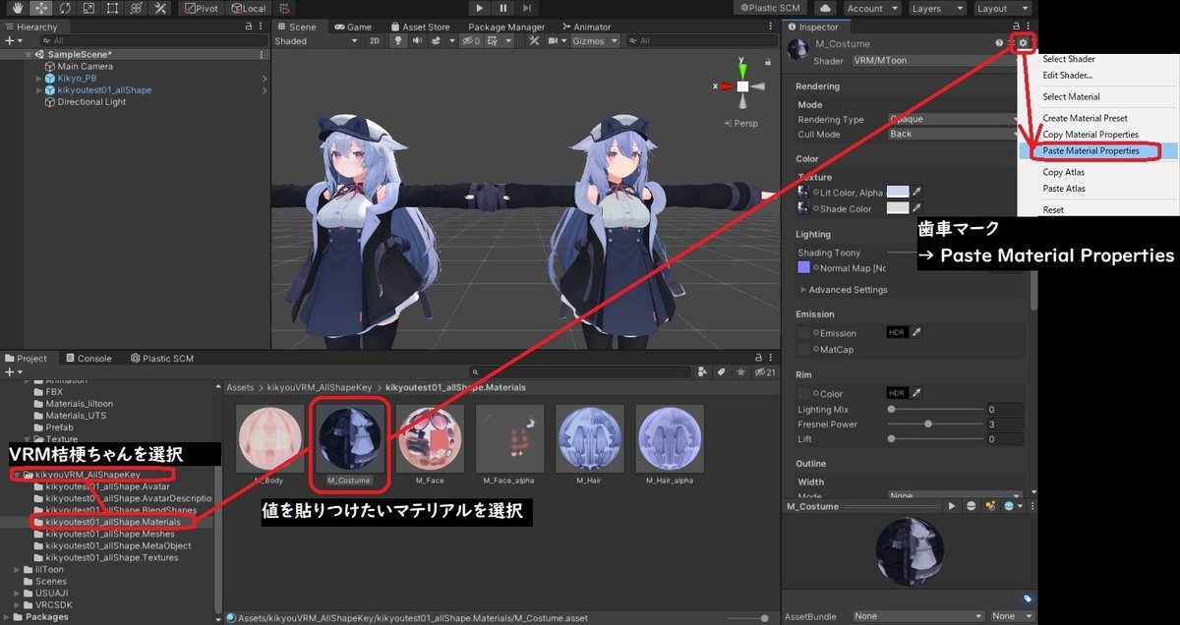This screenshot has height=625, width=1180.
Task: Choose Paste Material Properties from the menu
Action: point(1096,151)
